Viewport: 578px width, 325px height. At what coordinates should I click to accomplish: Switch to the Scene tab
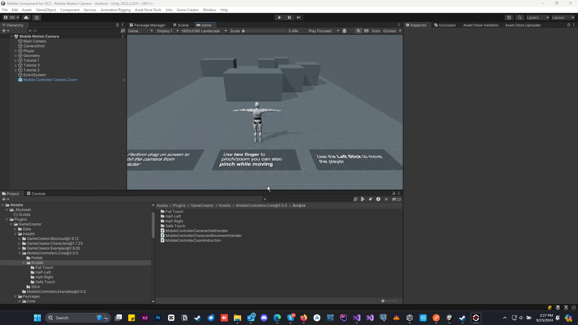click(181, 25)
